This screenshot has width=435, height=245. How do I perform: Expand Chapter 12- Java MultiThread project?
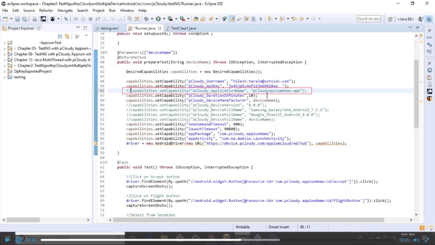point(4,60)
